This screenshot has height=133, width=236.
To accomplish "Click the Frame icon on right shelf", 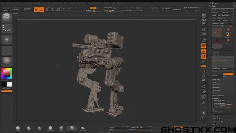I will [x=204, y=75].
